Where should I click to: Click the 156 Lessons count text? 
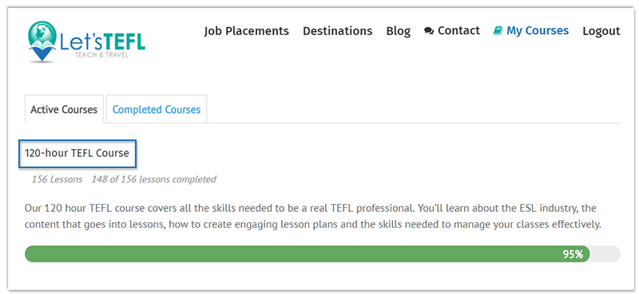pyautogui.click(x=57, y=179)
